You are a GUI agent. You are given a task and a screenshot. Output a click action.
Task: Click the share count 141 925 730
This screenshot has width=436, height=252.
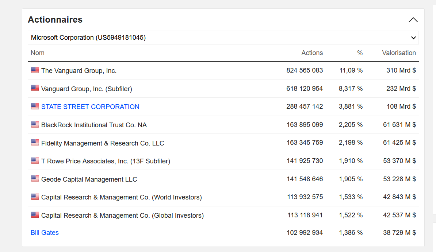pyautogui.click(x=305, y=160)
